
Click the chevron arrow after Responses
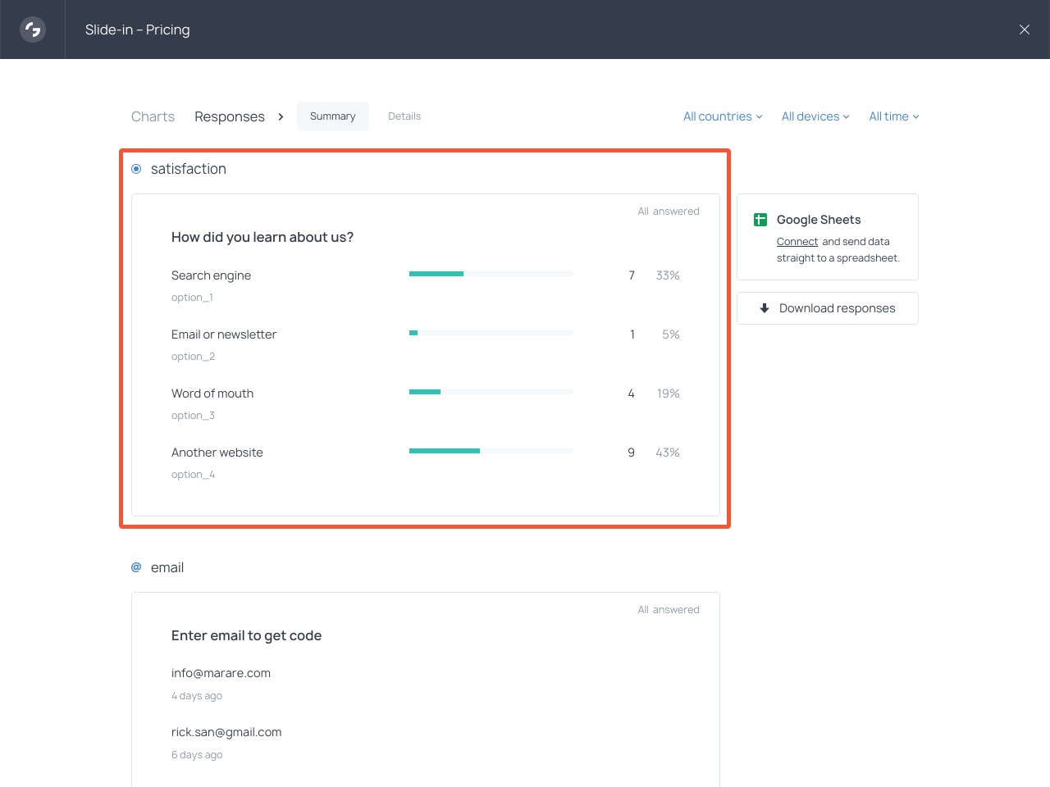pos(281,116)
